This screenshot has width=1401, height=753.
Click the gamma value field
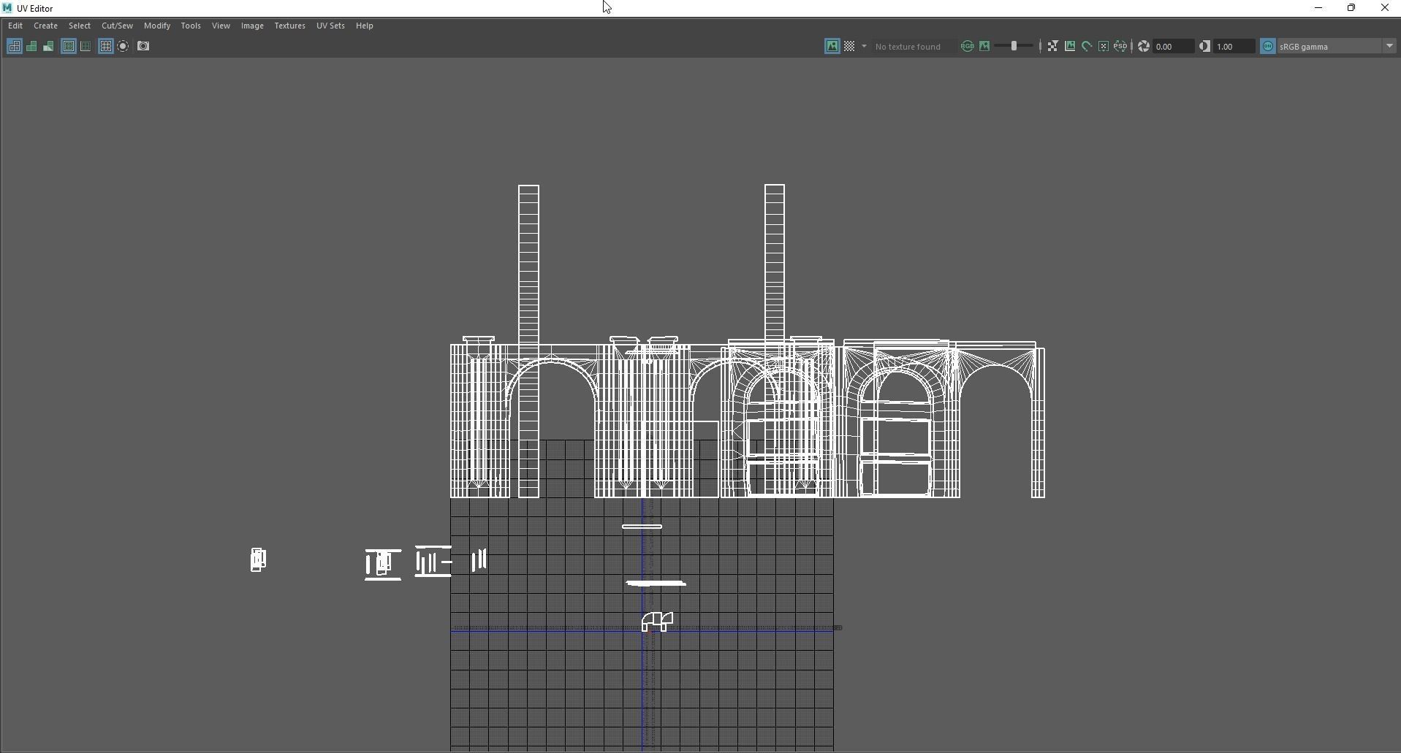pyautogui.click(x=1233, y=46)
